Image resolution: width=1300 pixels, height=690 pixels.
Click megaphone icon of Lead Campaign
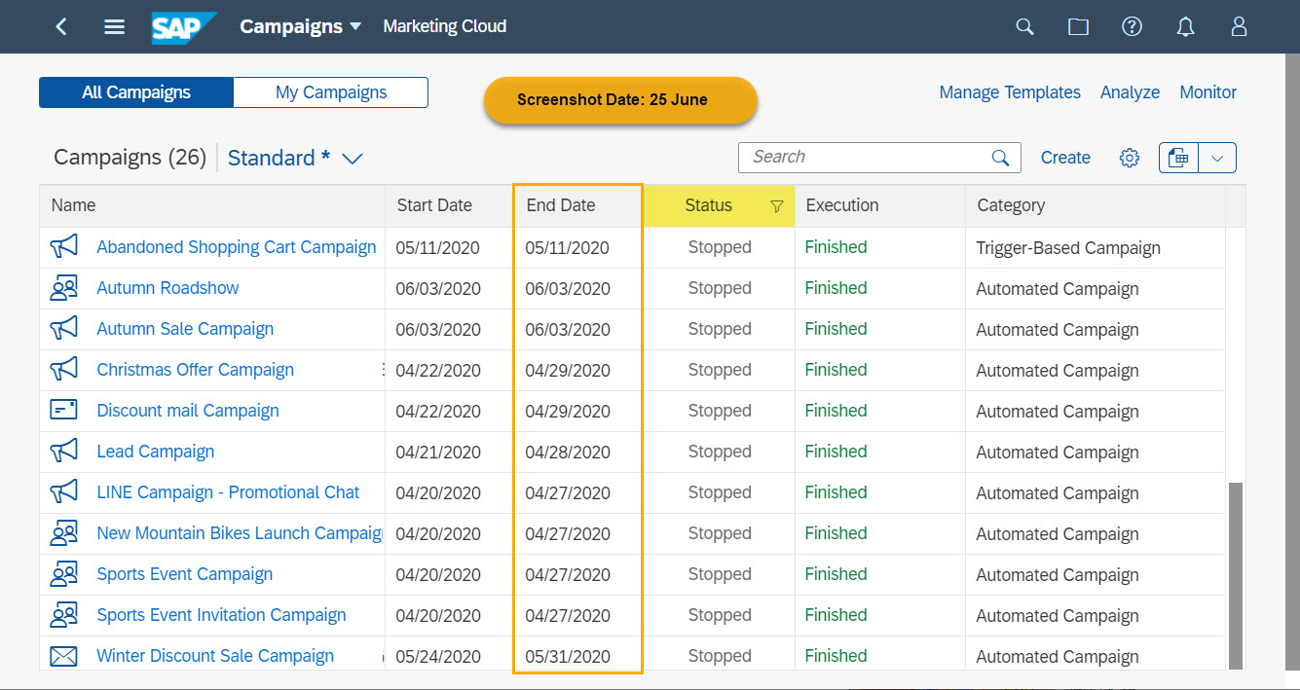[63, 452]
